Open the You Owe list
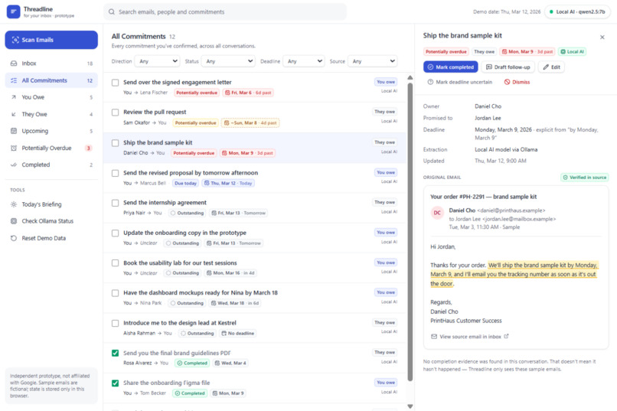This screenshot has height=411, width=617. [51, 97]
